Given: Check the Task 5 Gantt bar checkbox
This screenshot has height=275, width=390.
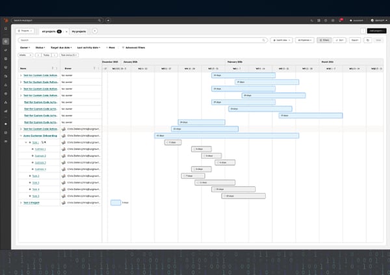Looking at the screenshot, I should click(x=224, y=196).
